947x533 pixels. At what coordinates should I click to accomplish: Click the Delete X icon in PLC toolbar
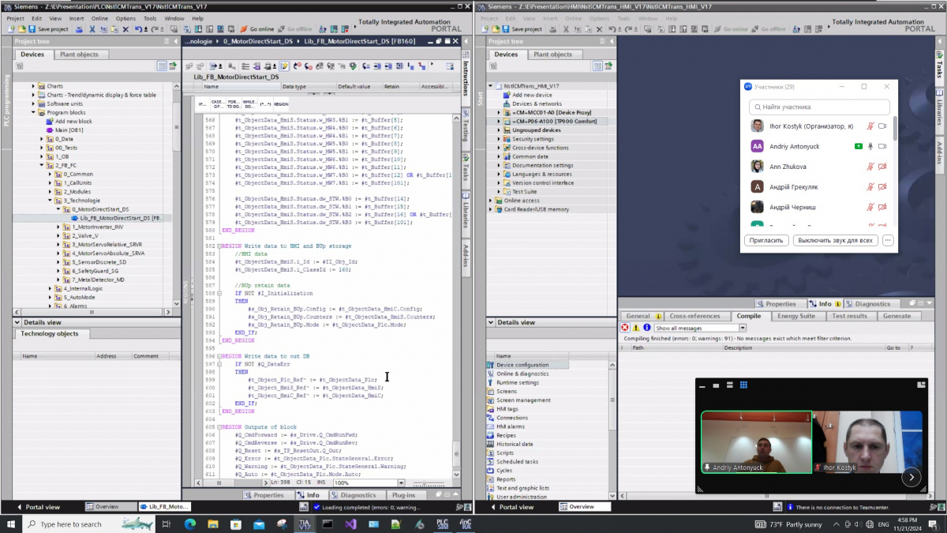tap(125, 29)
